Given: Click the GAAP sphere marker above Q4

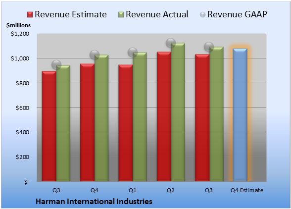Looking at the screenshot, I should tap(95, 55).
